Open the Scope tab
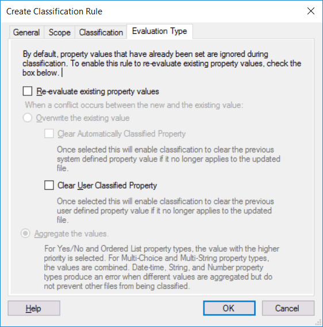Screen dimensions: 323x327 pyautogui.click(x=59, y=32)
